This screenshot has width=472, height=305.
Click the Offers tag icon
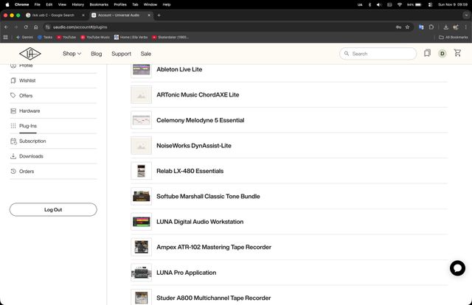coord(13,96)
